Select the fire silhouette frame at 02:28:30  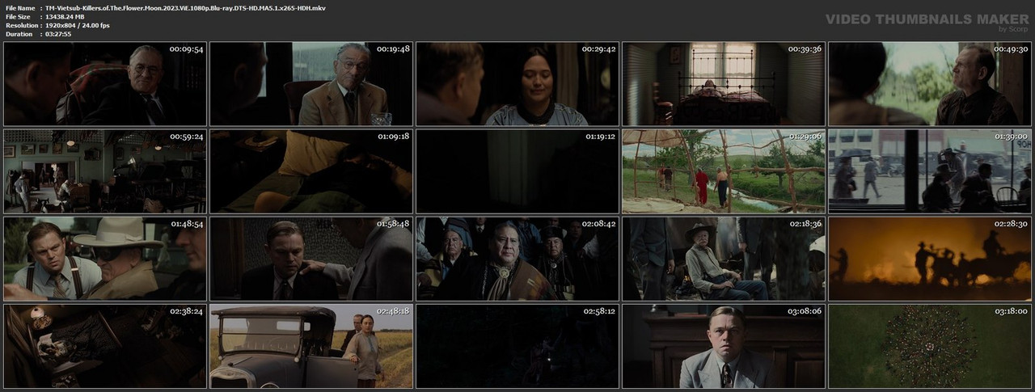pyautogui.click(x=930, y=258)
